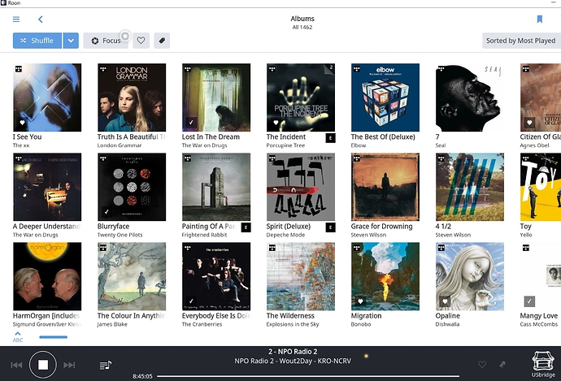The height and width of the screenshot is (381, 561).
Task: Open Toy album cover by Yello
Action: [540, 187]
